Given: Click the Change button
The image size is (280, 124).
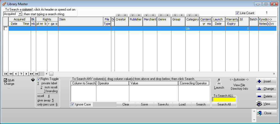Looking at the screenshot, I should 266,89.
